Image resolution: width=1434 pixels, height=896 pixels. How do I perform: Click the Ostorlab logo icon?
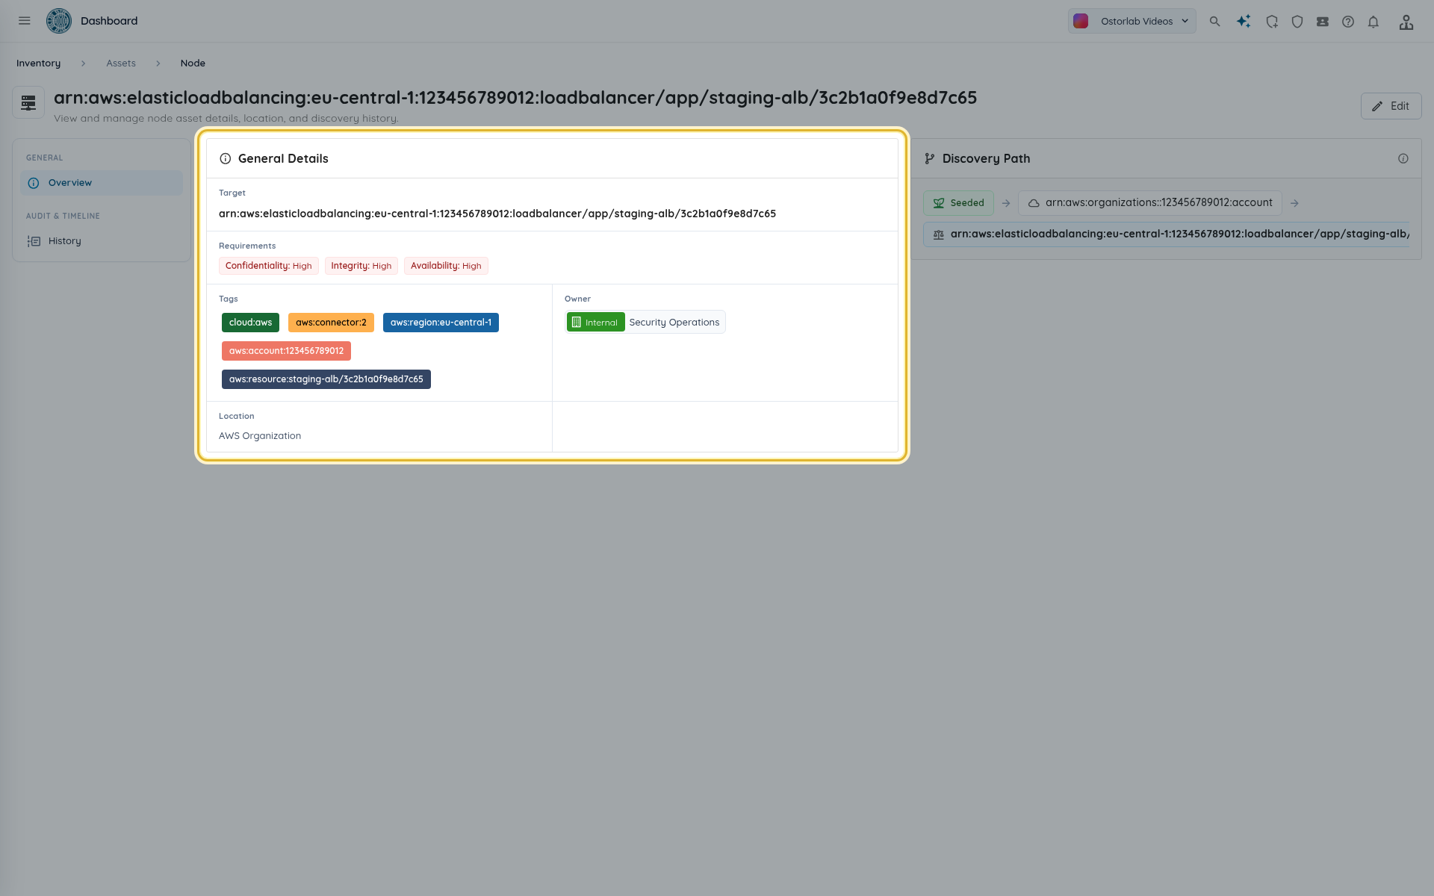coord(59,21)
